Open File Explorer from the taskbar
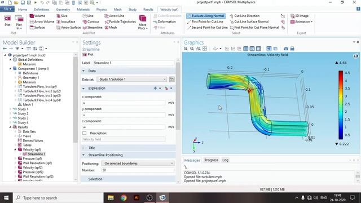This screenshot has width=361, height=203. (x=111, y=198)
